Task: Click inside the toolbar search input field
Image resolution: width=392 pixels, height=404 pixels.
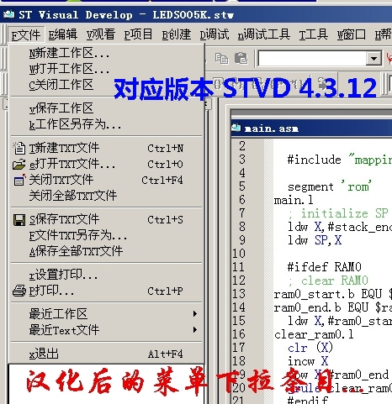Action: [x=312, y=59]
